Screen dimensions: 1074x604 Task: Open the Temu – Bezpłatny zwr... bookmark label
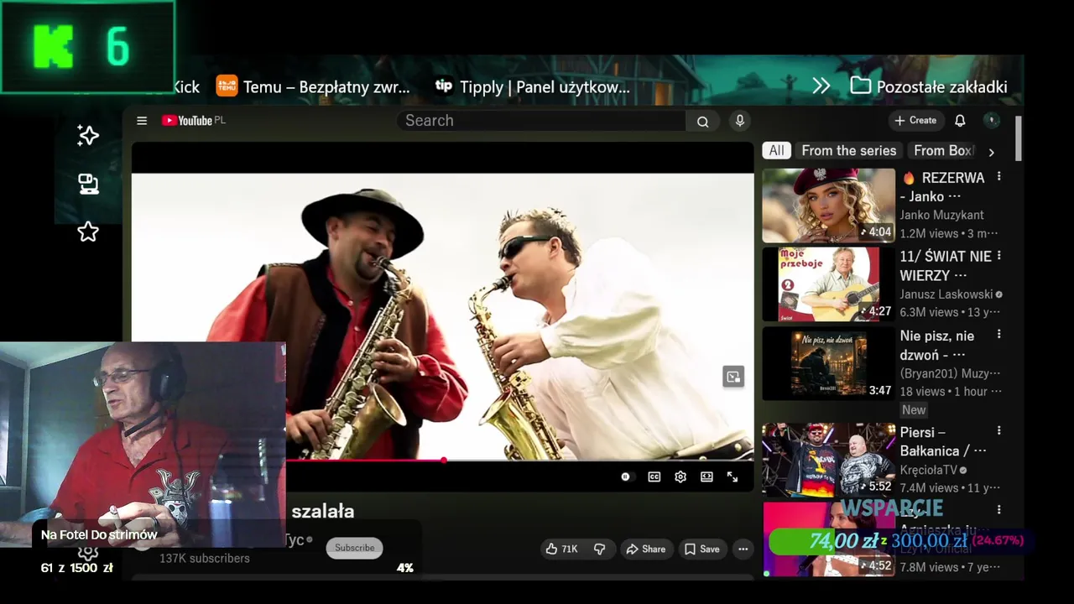pos(326,86)
